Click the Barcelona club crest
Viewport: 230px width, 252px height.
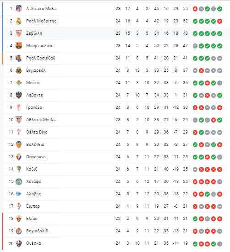tap(19, 46)
